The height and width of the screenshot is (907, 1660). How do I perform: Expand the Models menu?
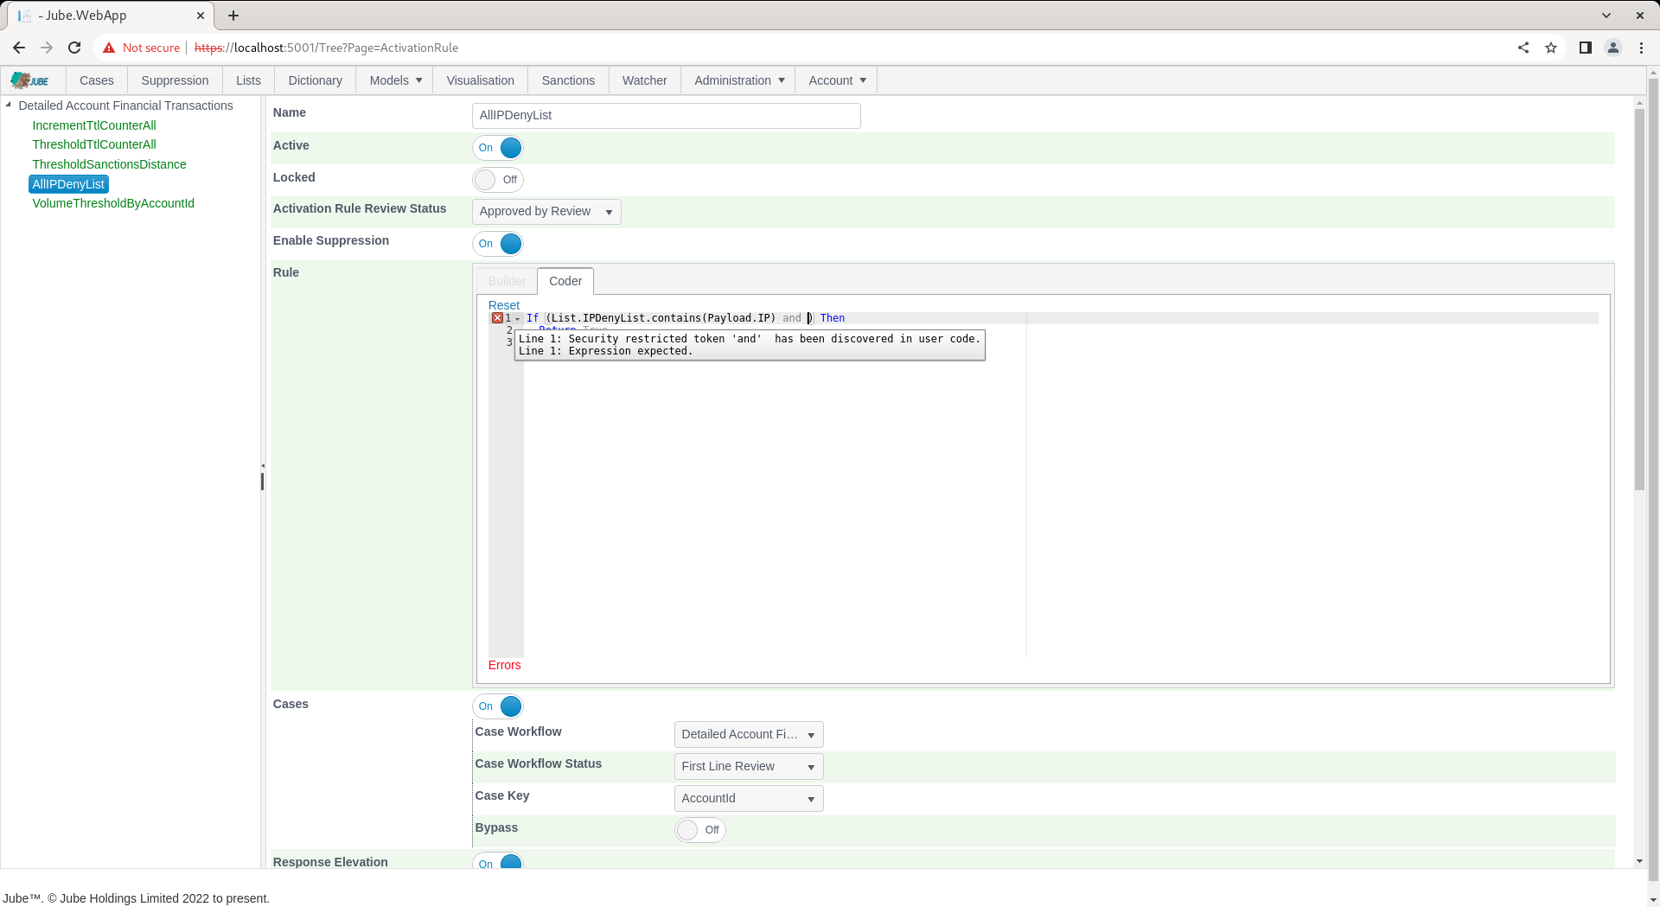pyautogui.click(x=395, y=80)
